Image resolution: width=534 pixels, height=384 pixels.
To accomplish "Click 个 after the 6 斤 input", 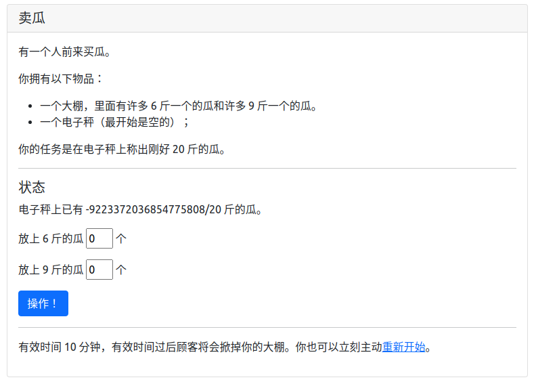I will (x=121, y=238).
